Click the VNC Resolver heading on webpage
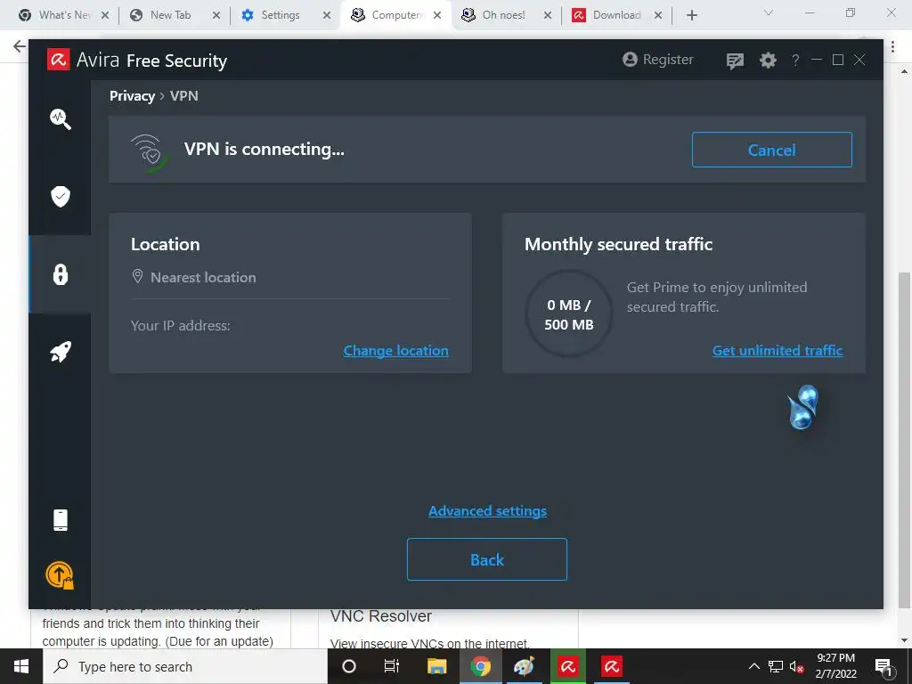Screen dimensions: 912x684 (381, 616)
